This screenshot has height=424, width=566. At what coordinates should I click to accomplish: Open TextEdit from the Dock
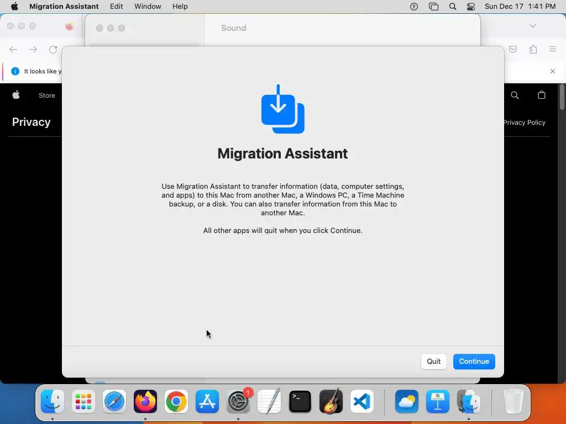click(x=269, y=401)
